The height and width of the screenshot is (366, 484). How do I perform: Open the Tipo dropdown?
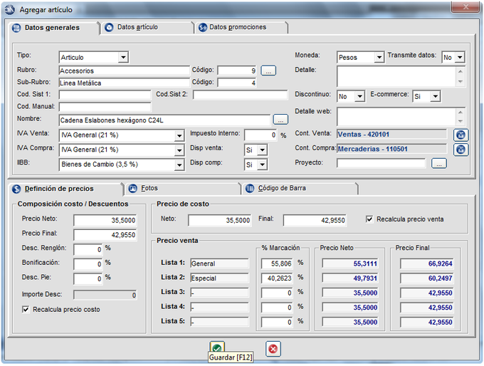coord(123,57)
